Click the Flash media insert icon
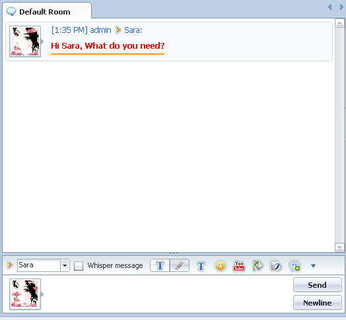Screen dimensions: 346x320 point(276,266)
